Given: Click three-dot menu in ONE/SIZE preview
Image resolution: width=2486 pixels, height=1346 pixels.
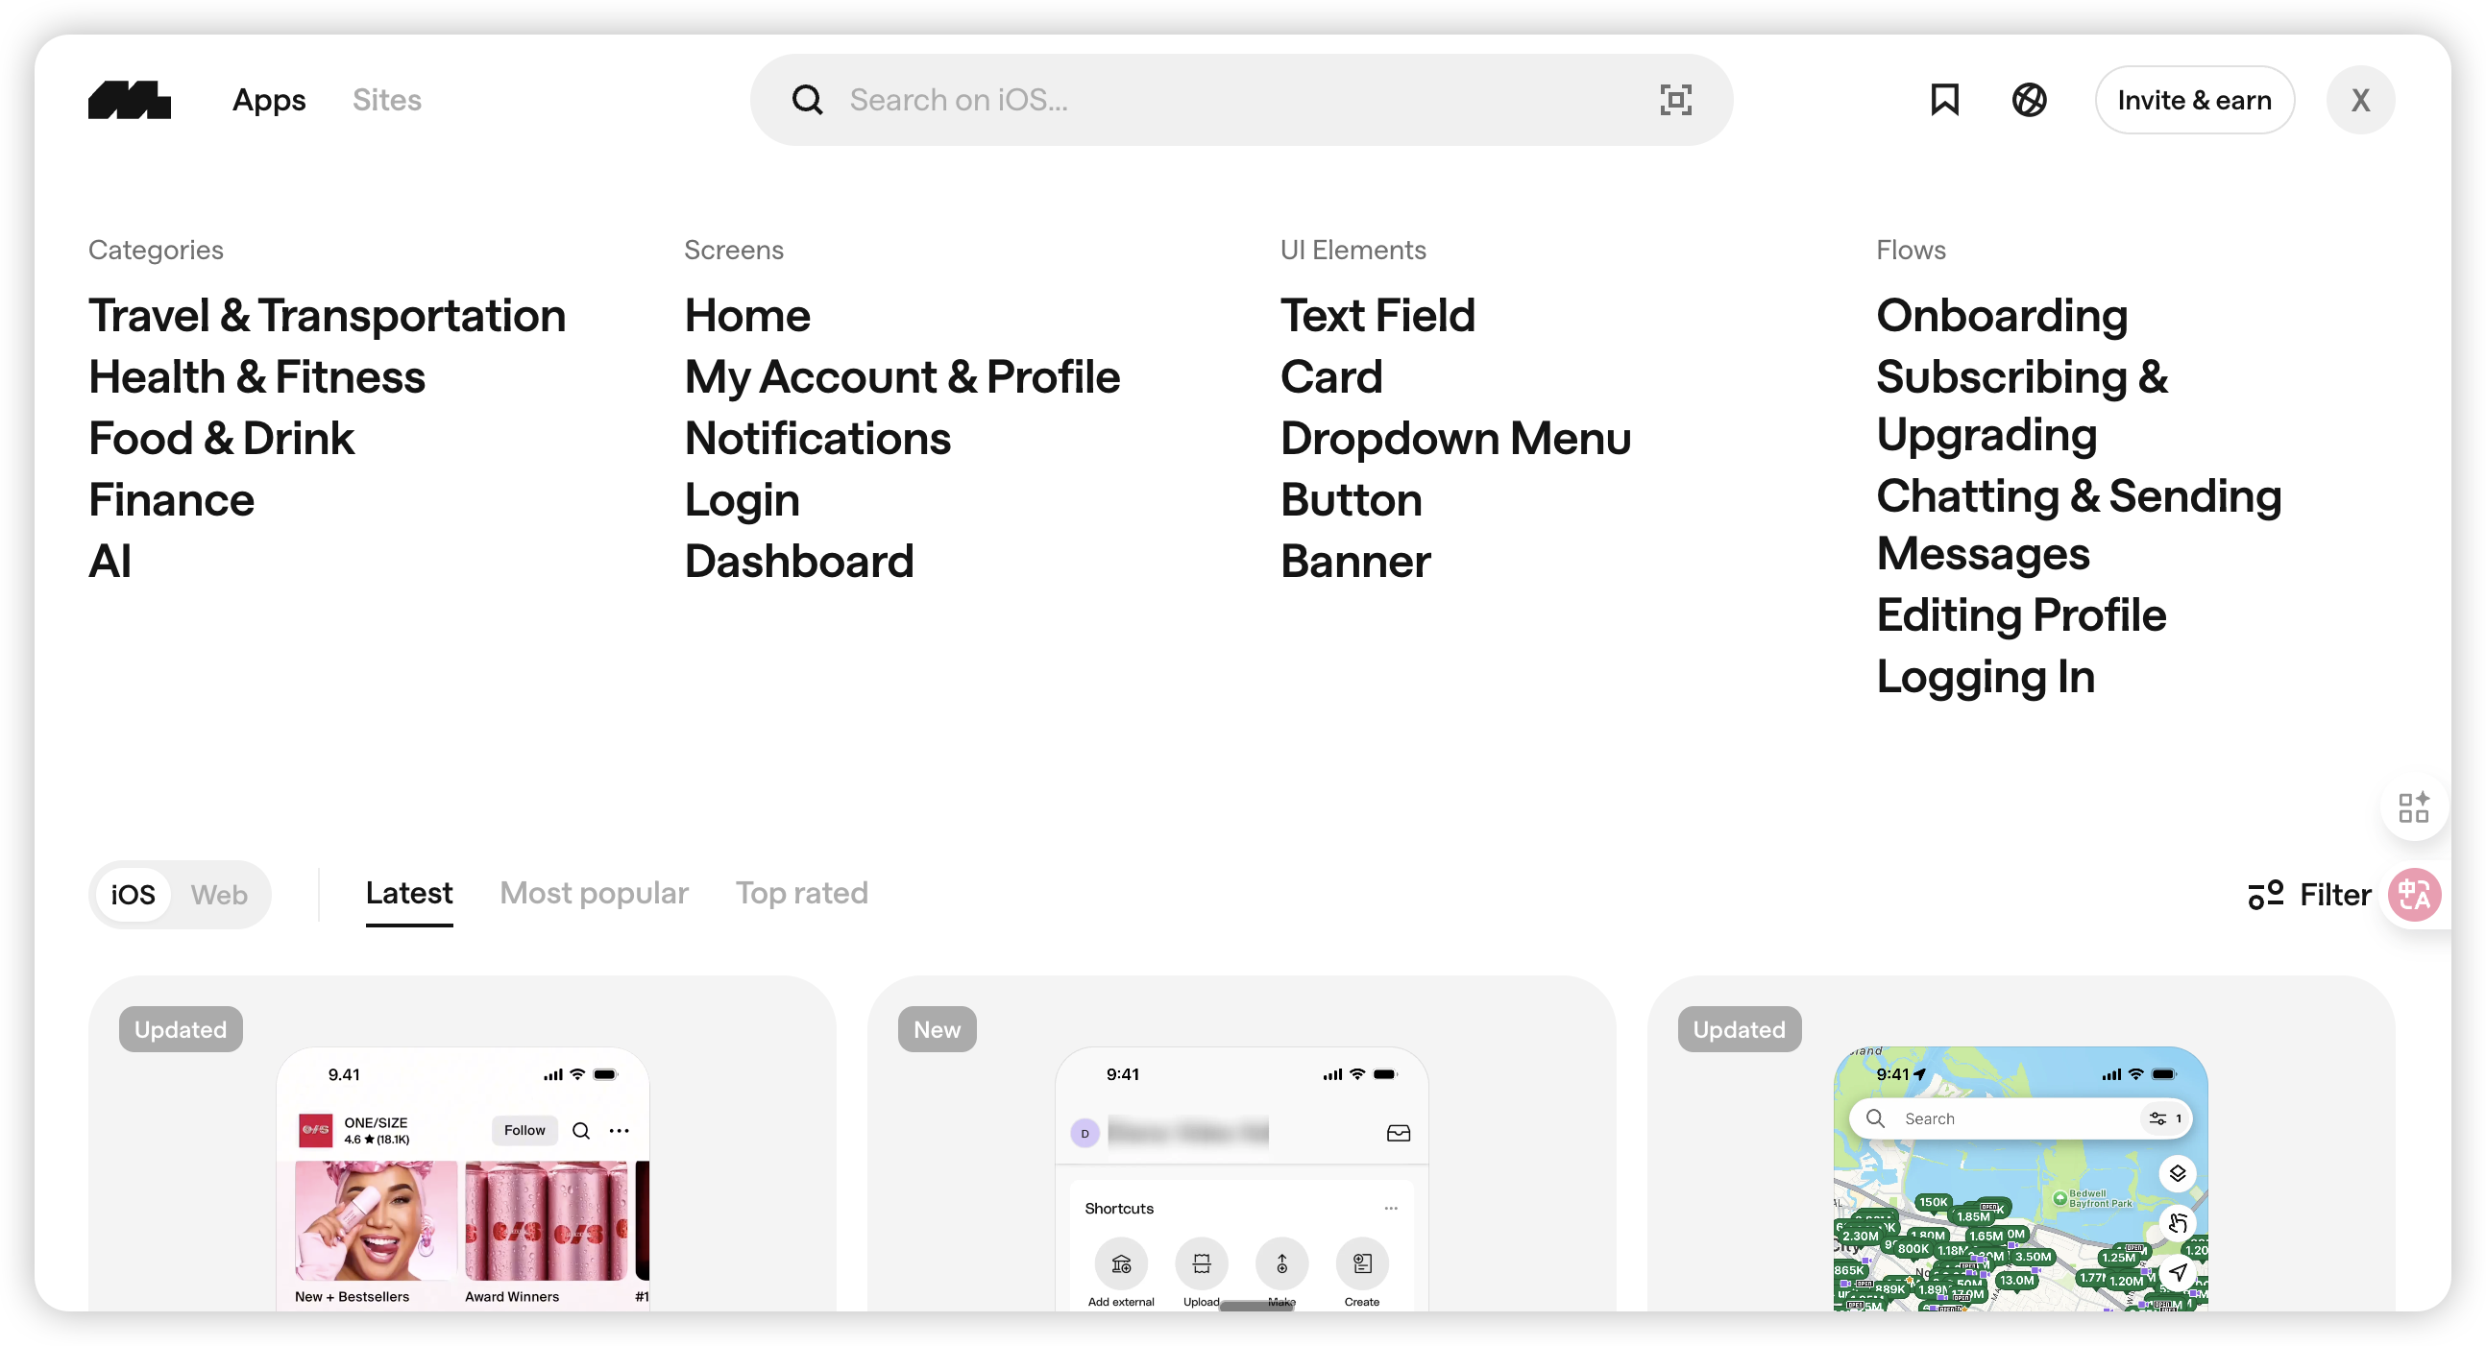Looking at the screenshot, I should (x=619, y=1131).
